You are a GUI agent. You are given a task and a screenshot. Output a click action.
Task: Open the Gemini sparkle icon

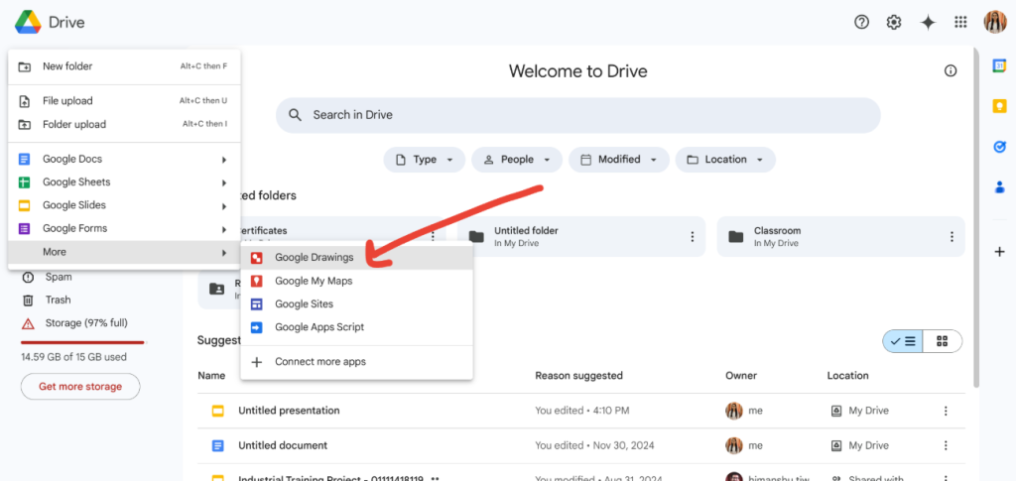click(x=928, y=23)
